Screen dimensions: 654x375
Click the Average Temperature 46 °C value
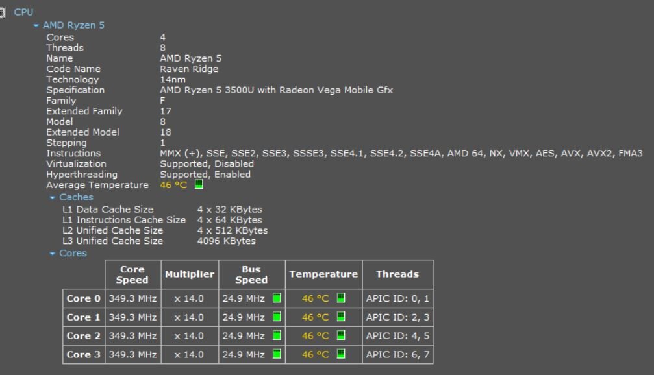[173, 185]
